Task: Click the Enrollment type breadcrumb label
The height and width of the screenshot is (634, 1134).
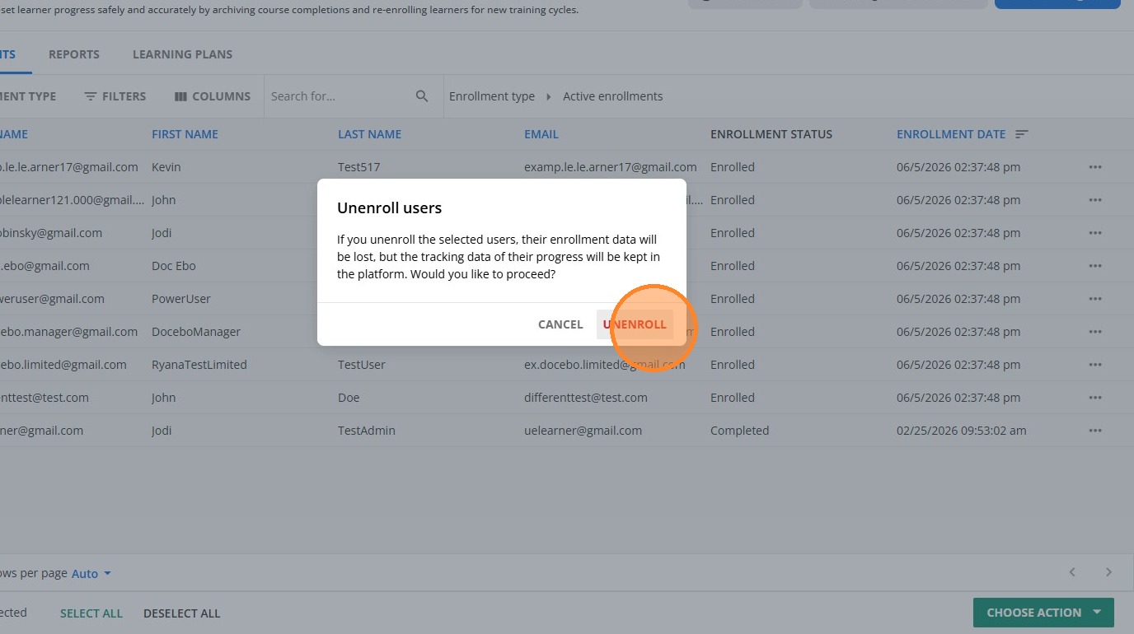Action: click(x=492, y=96)
